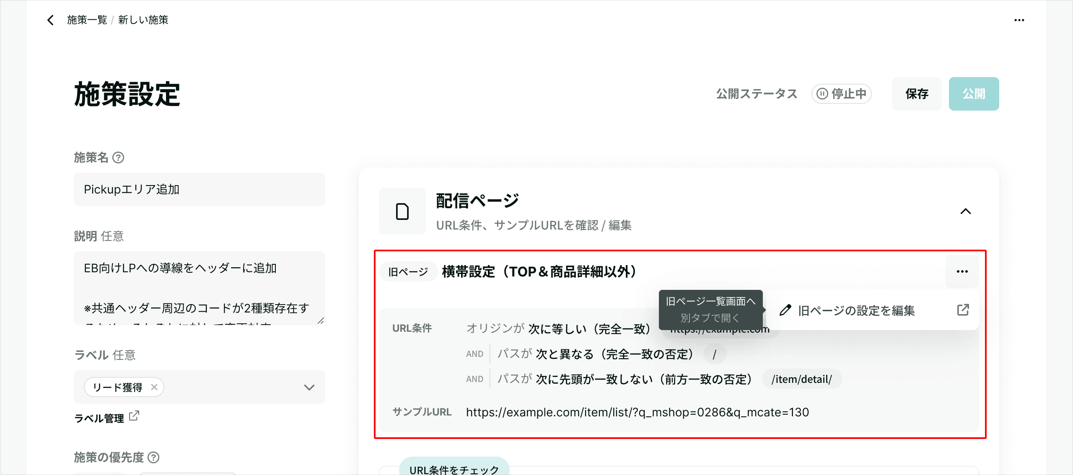Open the ラベル管理 link
The width and height of the screenshot is (1073, 475).
coord(99,418)
